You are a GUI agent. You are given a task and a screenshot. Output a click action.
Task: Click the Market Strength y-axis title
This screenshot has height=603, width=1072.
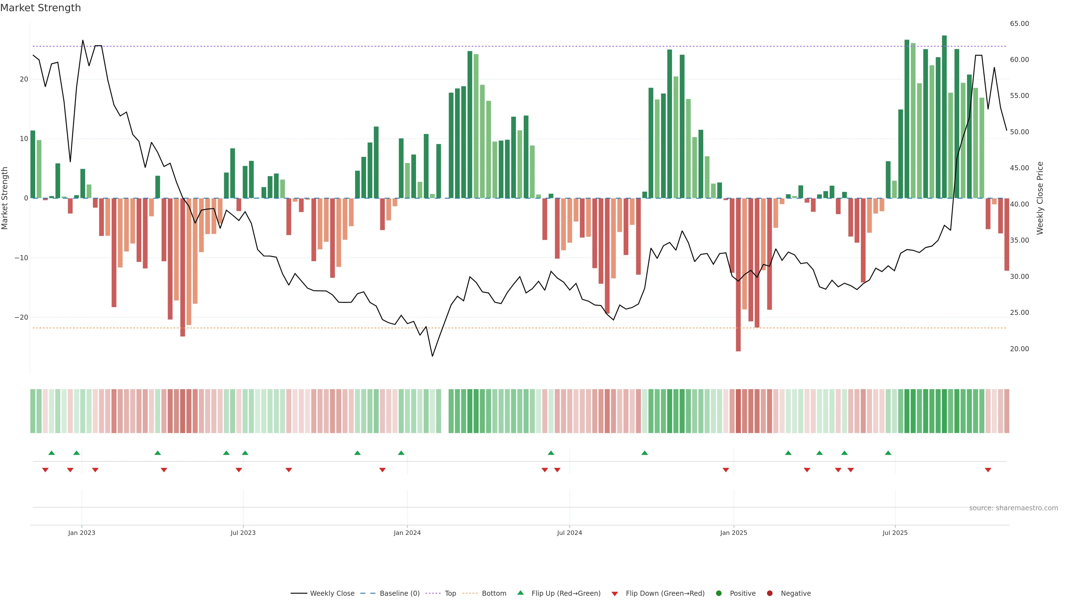tap(5, 198)
